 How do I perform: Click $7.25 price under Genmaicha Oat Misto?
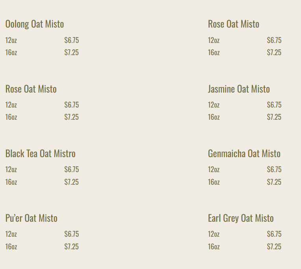[x=274, y=182]
